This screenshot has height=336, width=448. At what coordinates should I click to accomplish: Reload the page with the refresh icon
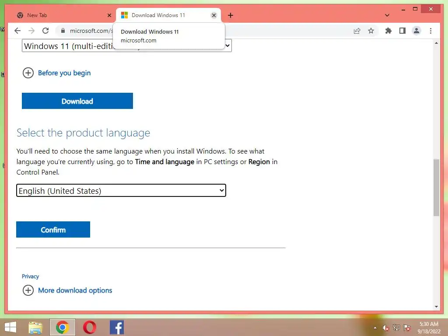[45, 31]
